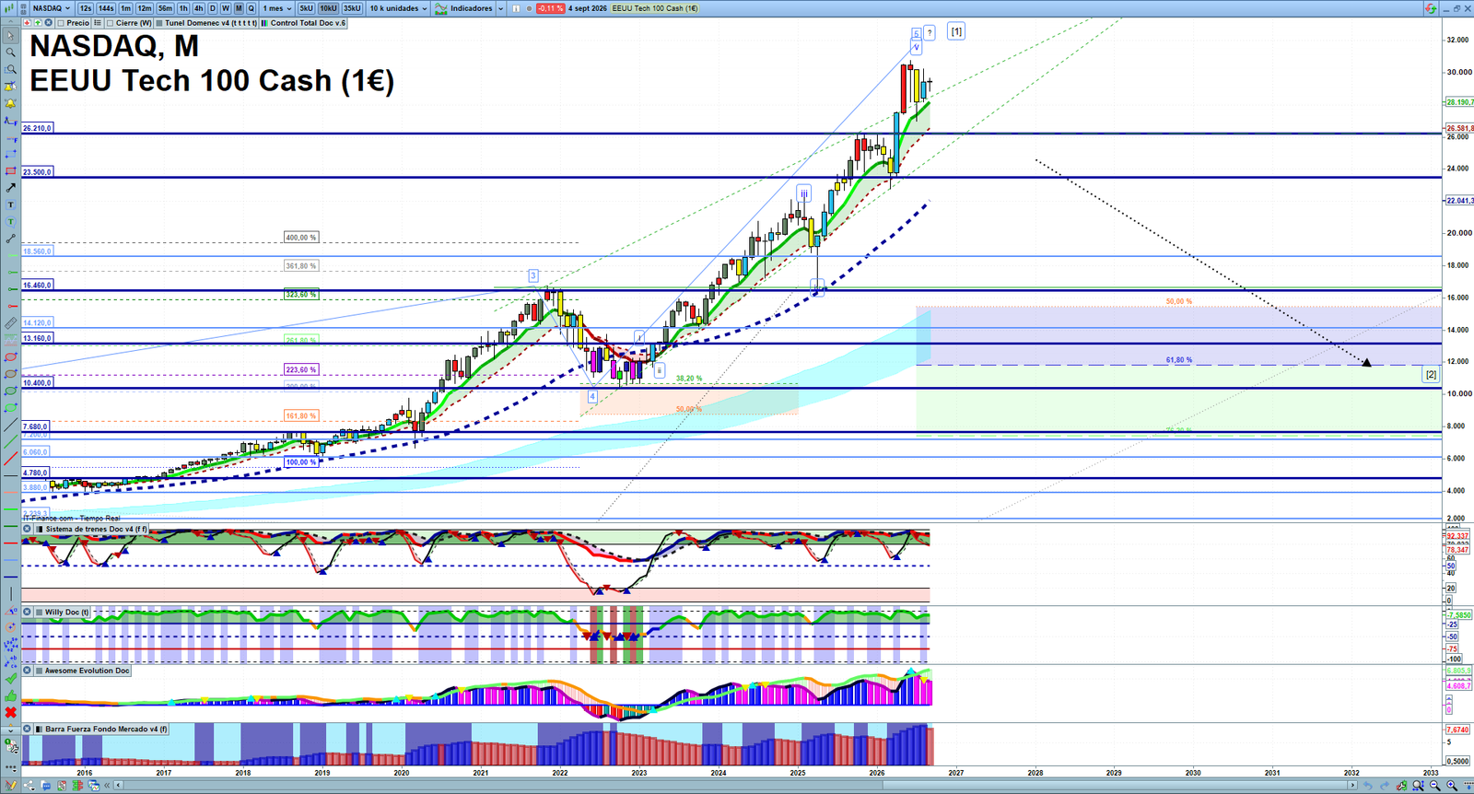
Task: Expand the left toolbar down chevron
Action: tap(11, 730)
